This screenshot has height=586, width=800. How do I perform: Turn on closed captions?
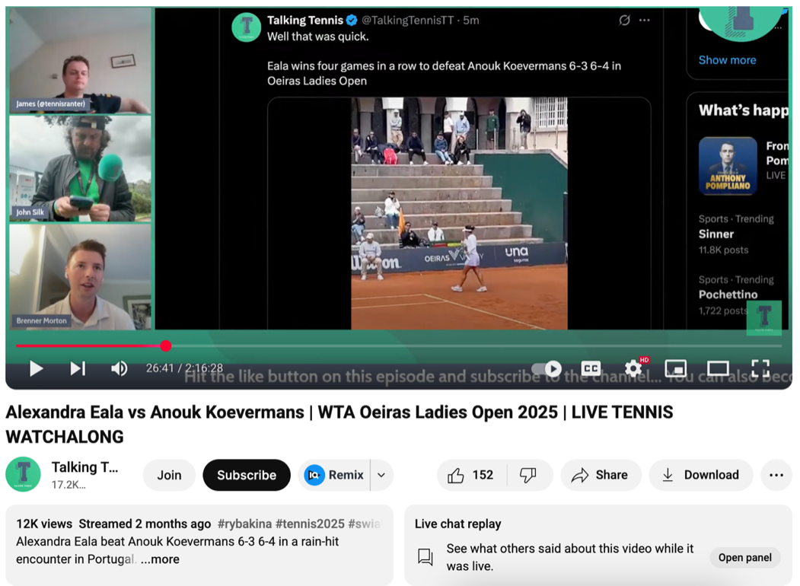coord(591,368)
